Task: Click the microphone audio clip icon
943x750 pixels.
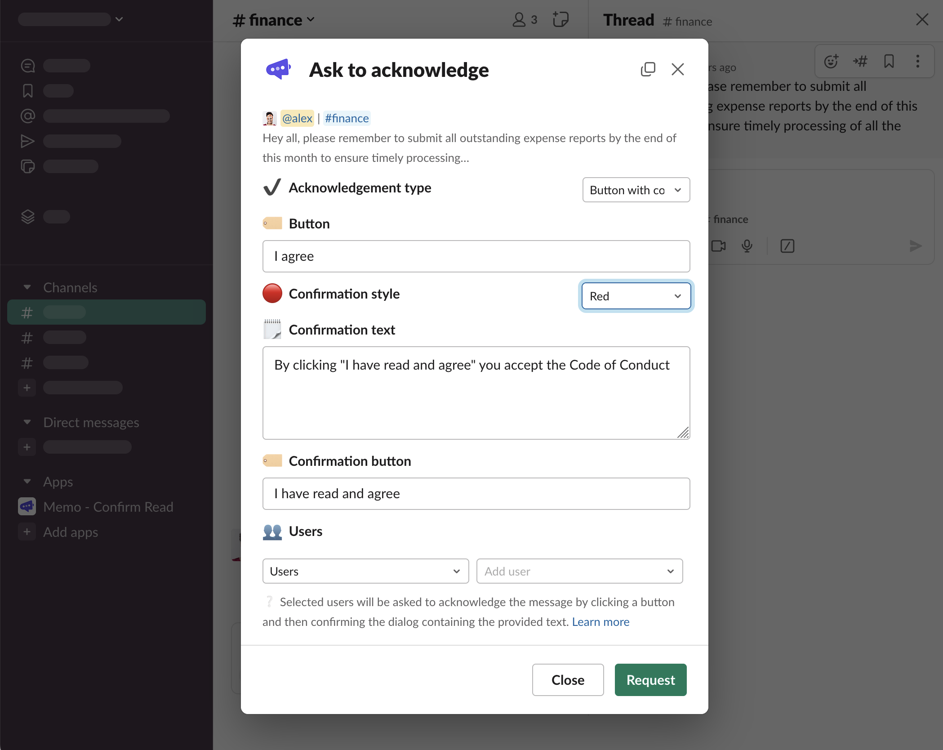Action: (747, 246)
